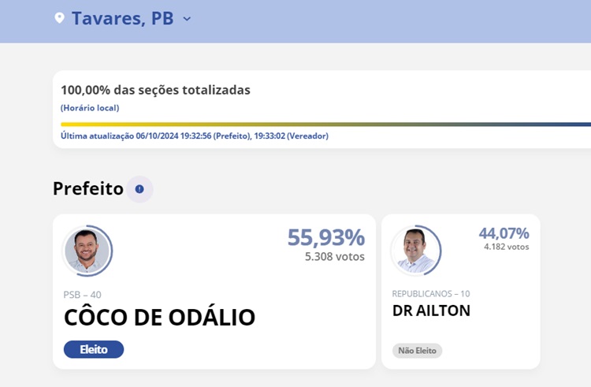Screen dimensions: 591x387
Task: Open the info icon beside Prefeito
Action: 139,189
